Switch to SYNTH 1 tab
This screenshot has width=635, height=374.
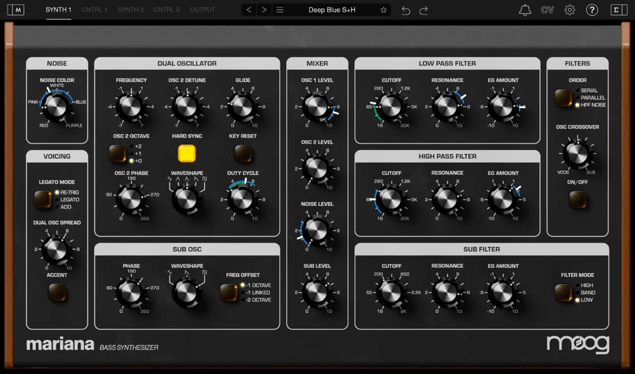pyautogui.click(x=58, y=10)
